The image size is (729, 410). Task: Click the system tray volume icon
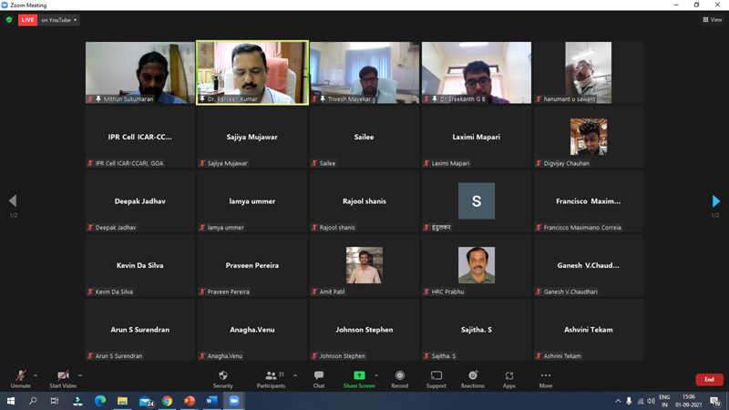click(x=651, y=401)
